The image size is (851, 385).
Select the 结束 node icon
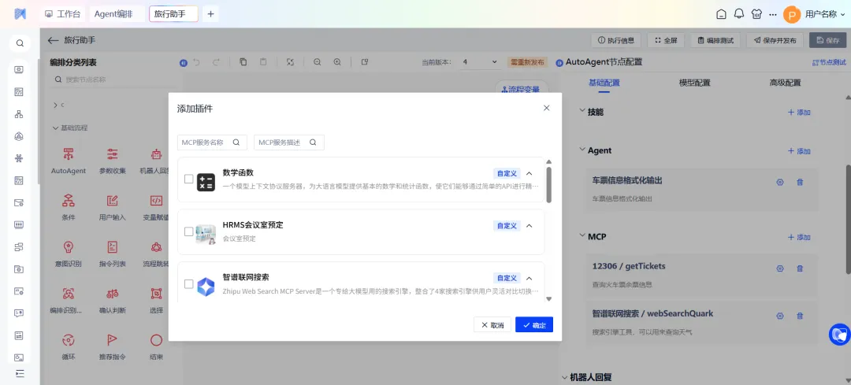tap(156, 341)
